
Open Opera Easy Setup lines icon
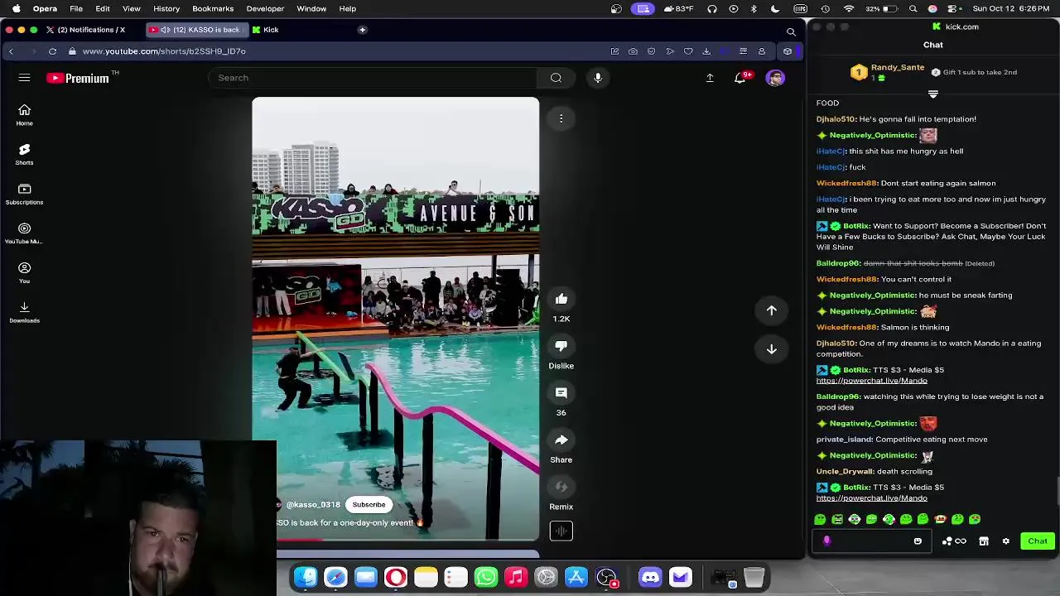click(743, 51)
